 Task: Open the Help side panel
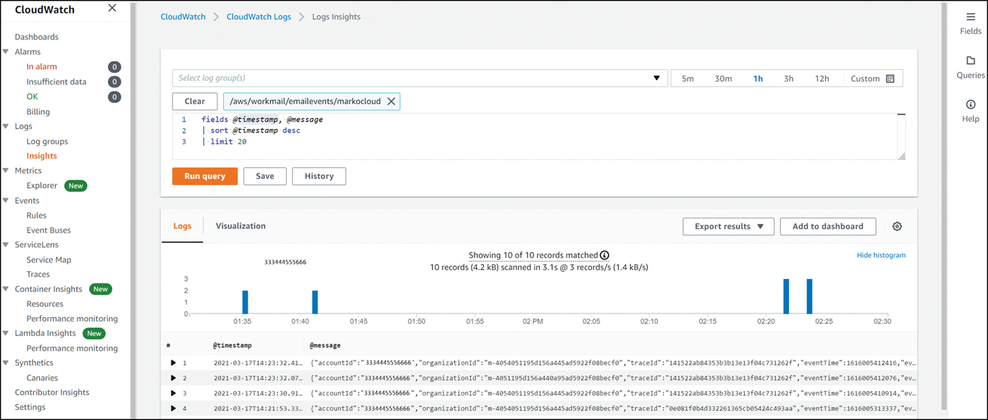[x=970, y=111]
